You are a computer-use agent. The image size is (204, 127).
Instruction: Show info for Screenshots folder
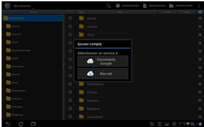click(200, 117)
